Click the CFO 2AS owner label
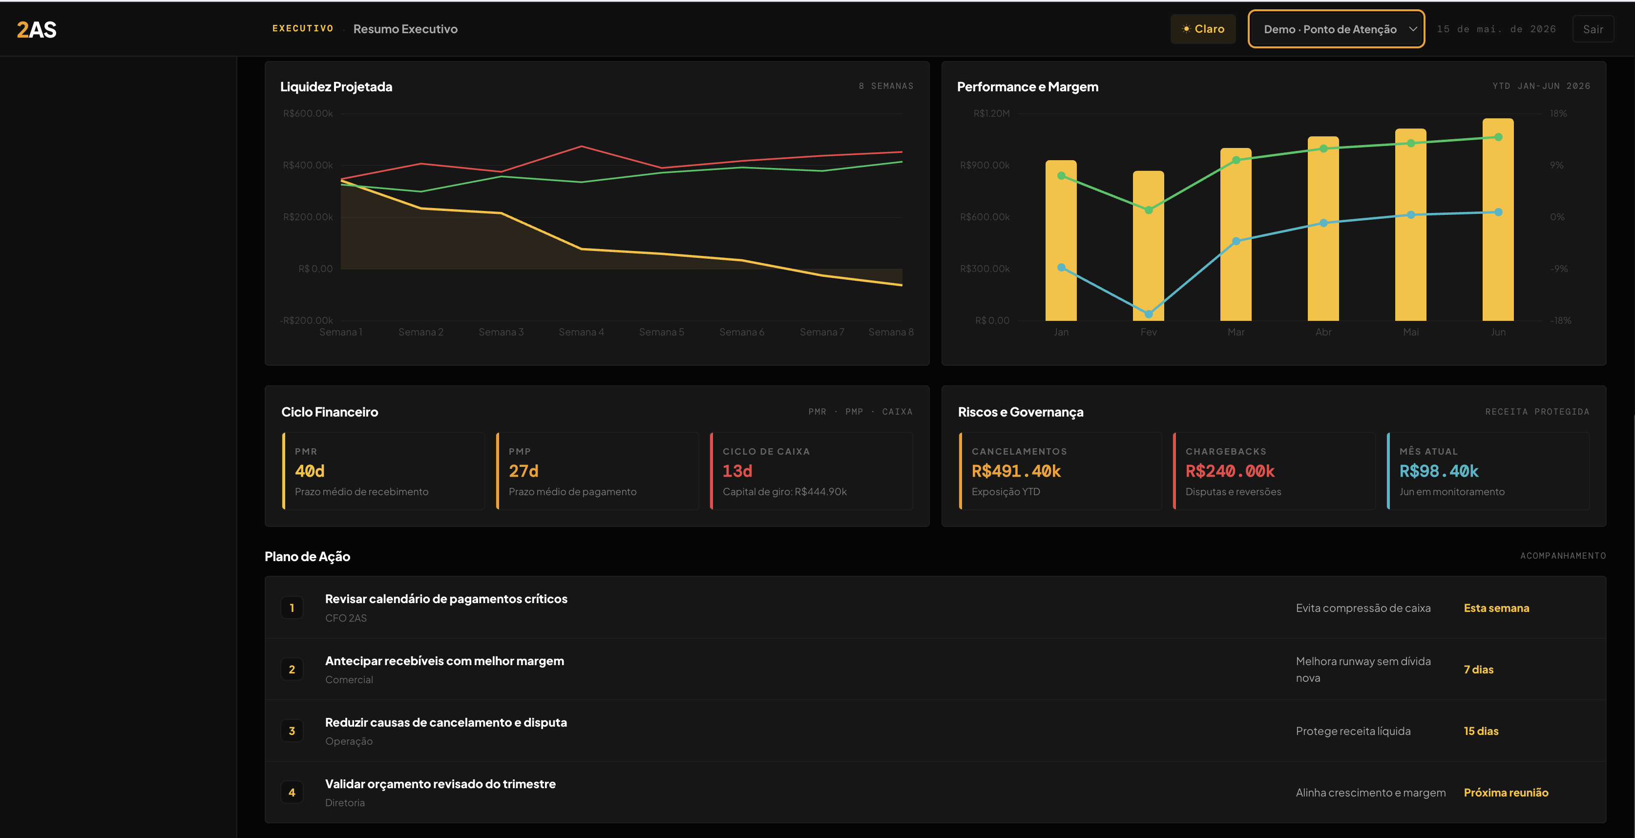 (345, 618)
